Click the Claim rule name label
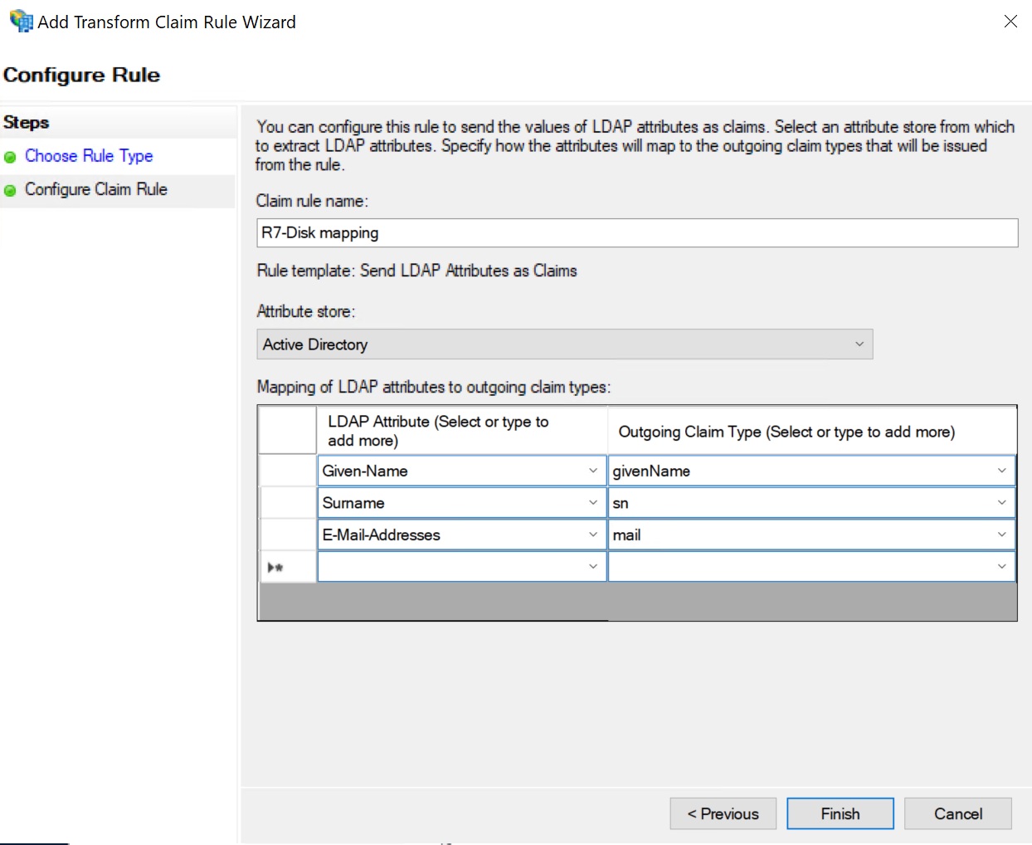1032x845 pixels. click(312, 201)
